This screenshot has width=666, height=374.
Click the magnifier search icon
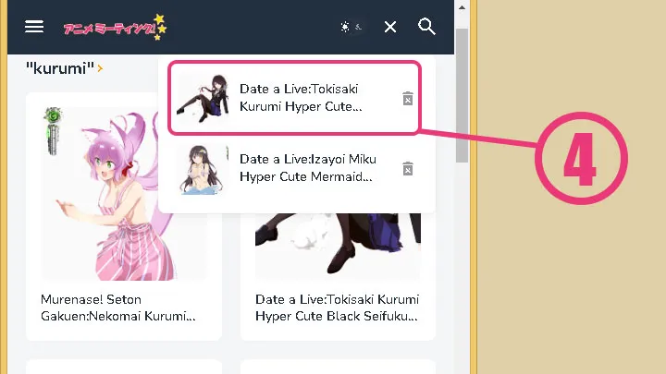tap(426, 27)
